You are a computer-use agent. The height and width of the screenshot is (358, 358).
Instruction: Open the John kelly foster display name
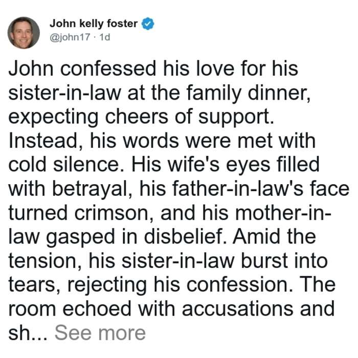click(x=94, y=24)
